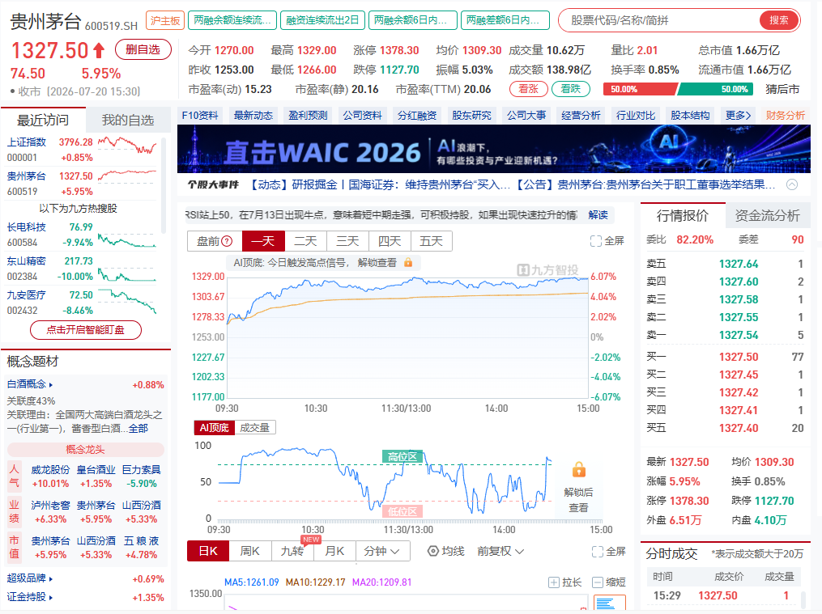
Task: Click the 低位区 marker label
Action: [x=402, y=511]
